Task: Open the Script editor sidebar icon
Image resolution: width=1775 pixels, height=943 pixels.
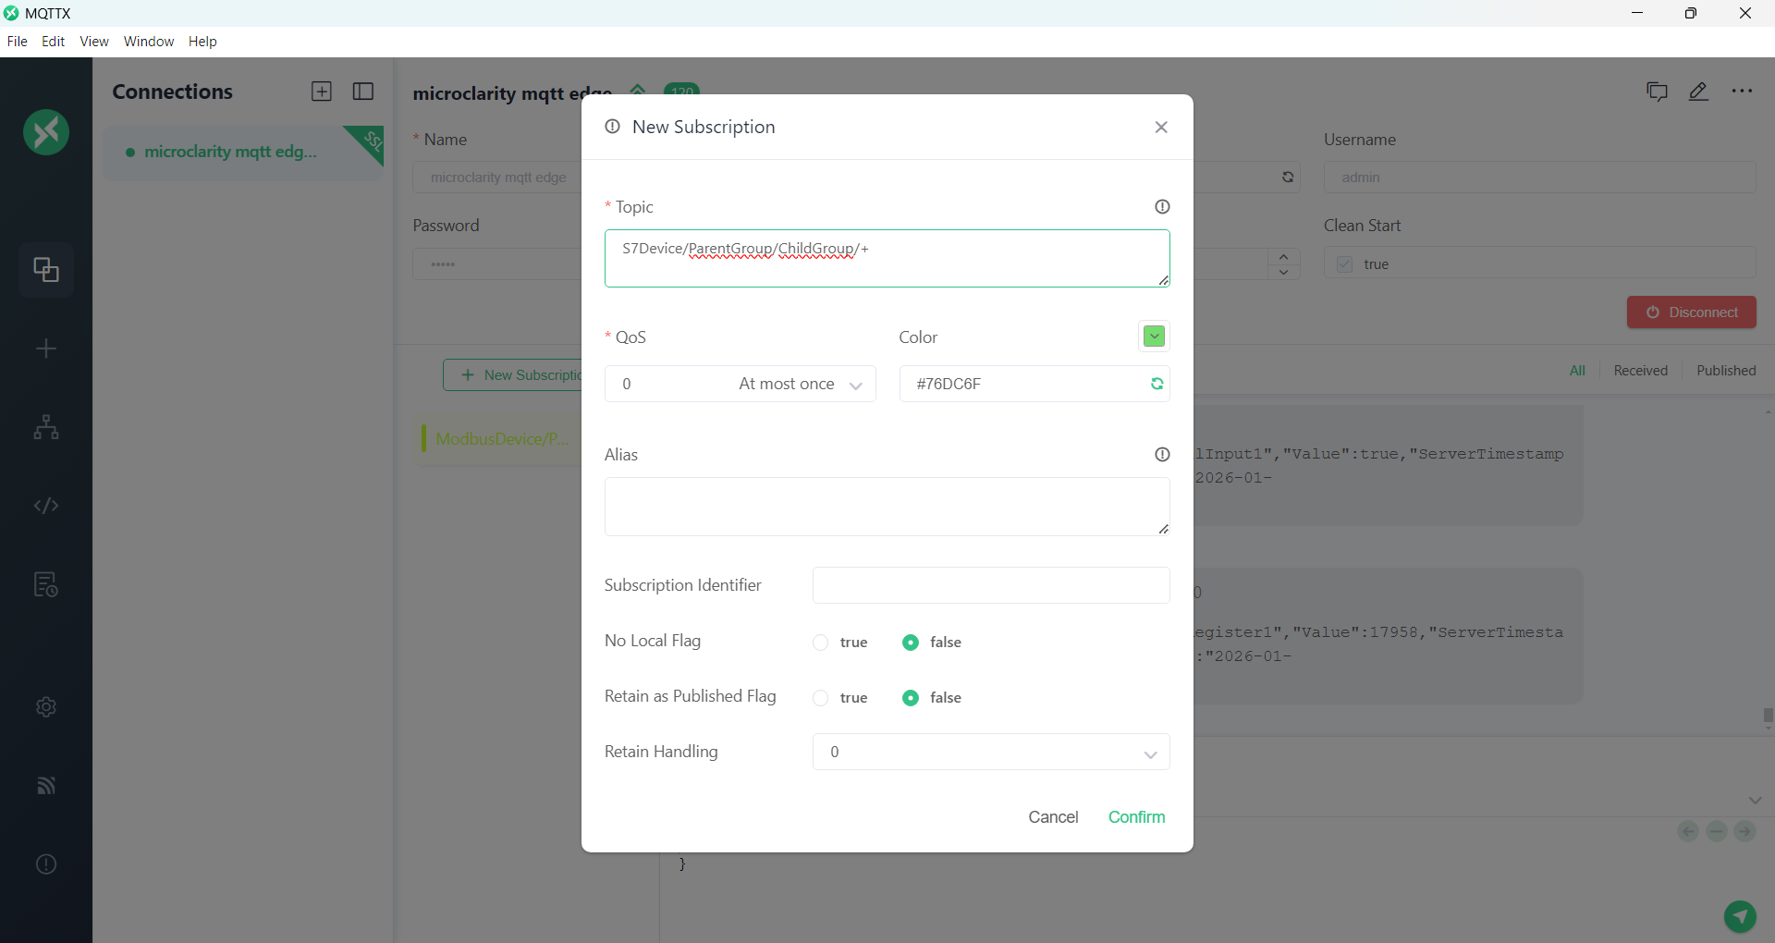Action: click(x=46, y=507)
